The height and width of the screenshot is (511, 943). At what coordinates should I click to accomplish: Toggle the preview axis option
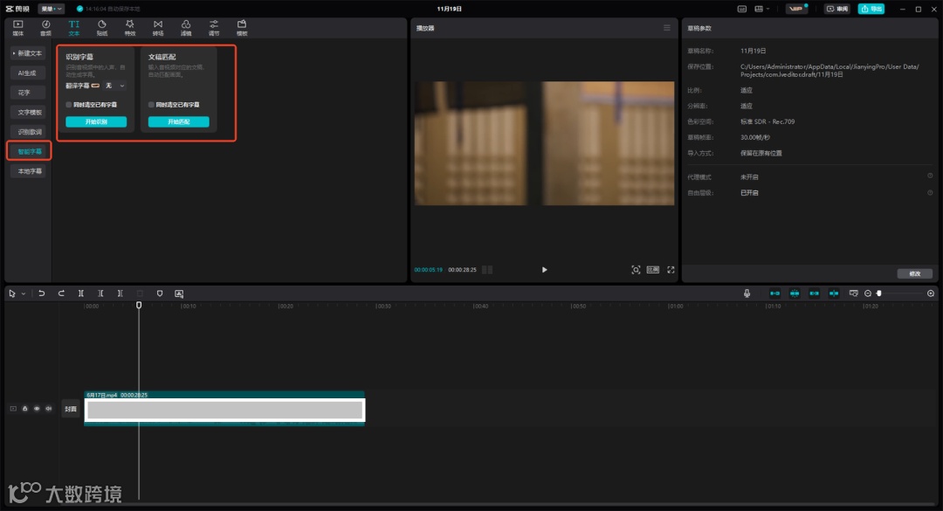point(834,293)
